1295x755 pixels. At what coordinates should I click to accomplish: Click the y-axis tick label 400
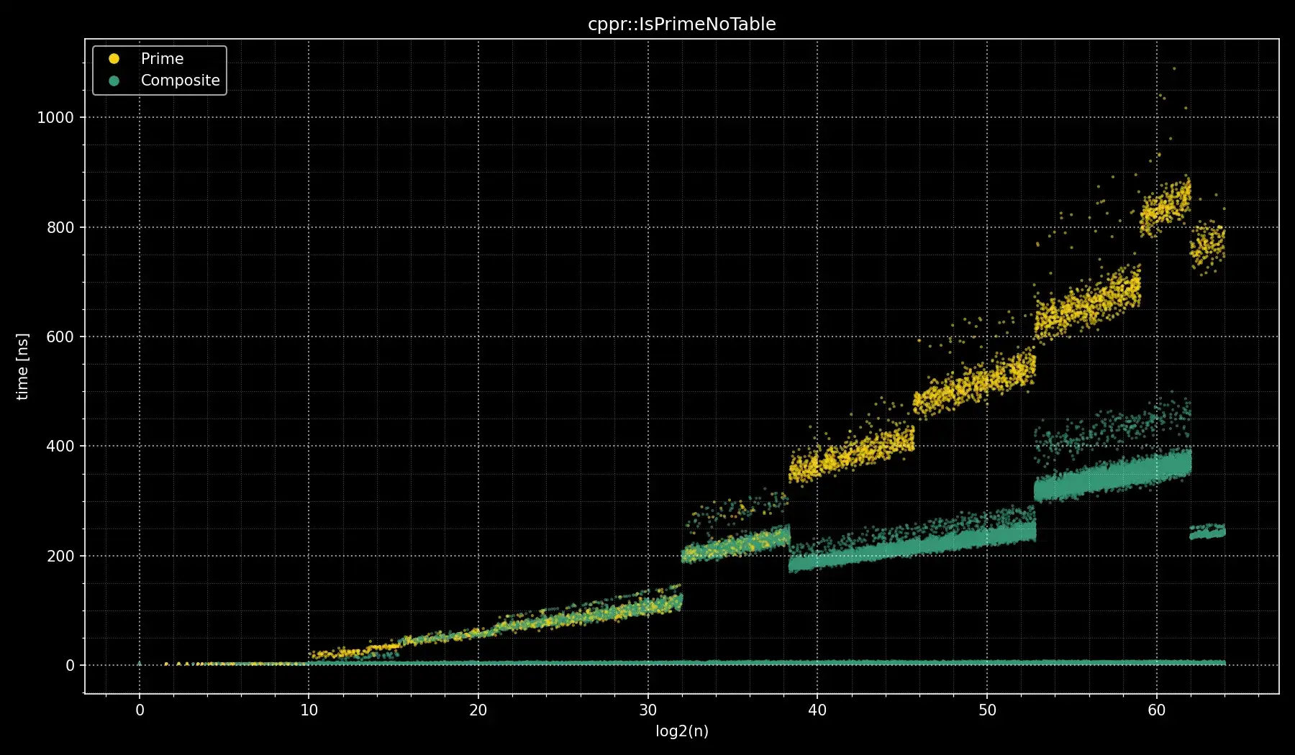[x=60, y=447]
